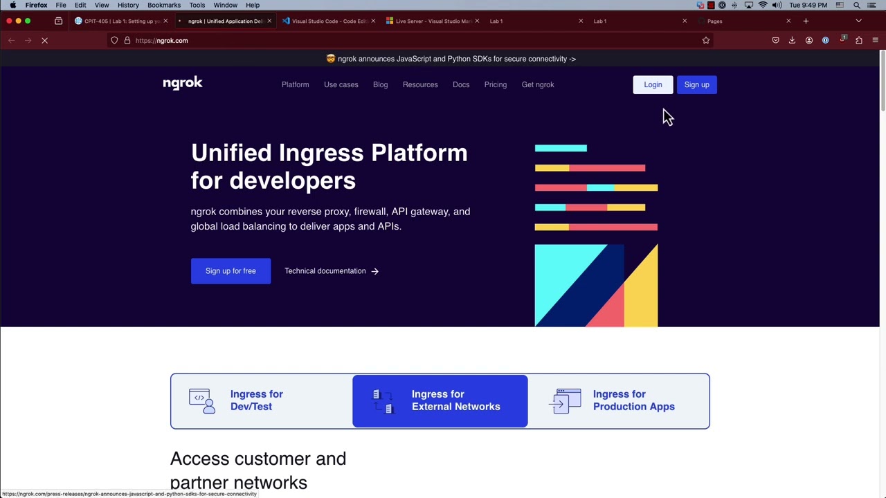Open the Platform navigation menu
The height and width of the screenshot is (498, 886).
coord(295,84)
